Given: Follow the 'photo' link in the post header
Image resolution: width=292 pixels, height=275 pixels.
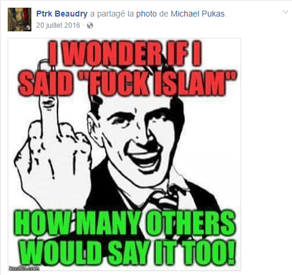Looking at the screenshot, I should tap(146, 14).
